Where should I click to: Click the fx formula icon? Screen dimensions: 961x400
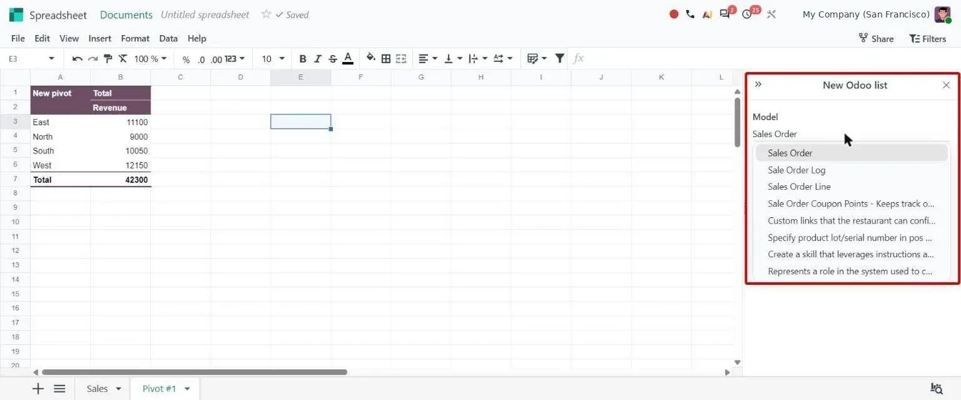click(x=579, y=58)
